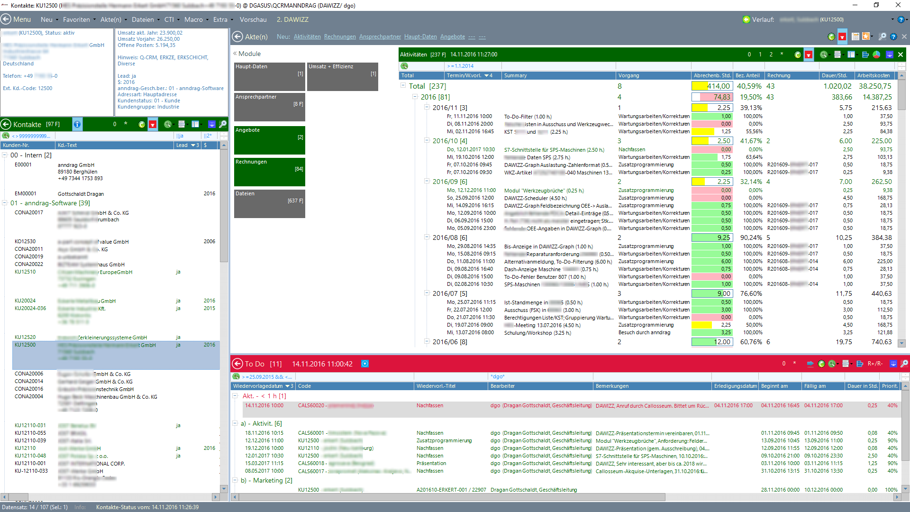910x512 pixels.
Task: Open the Haupt-Daten link under Neu
Action: point(420,37)
